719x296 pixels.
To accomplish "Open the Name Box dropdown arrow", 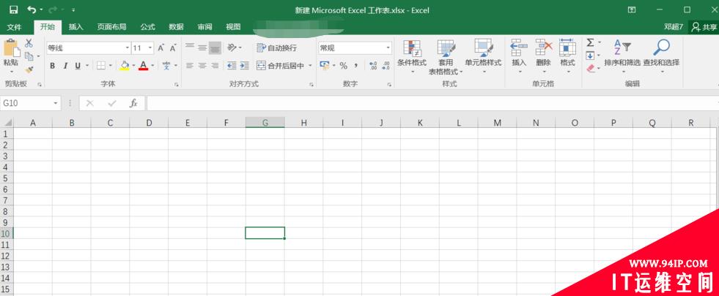I will pyautogui.click(x=56, y=103).
